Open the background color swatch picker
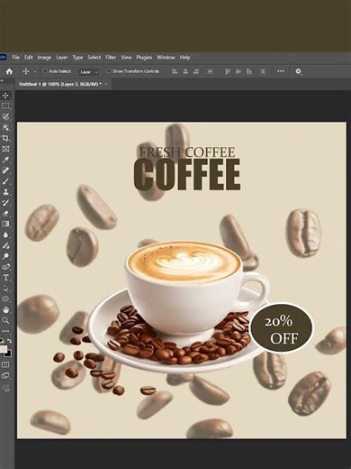351x469 pixels. (8, 354)
